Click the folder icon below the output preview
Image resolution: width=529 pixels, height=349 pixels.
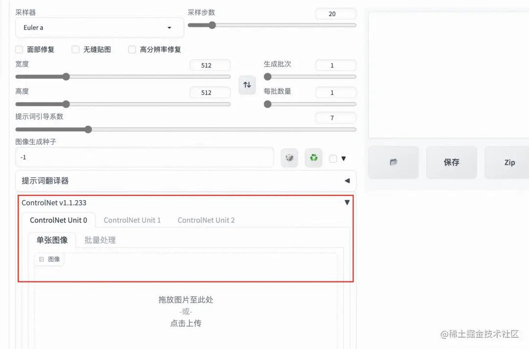click(x=393, y=162)
